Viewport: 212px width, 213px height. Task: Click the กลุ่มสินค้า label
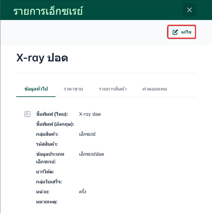point(47,134)
